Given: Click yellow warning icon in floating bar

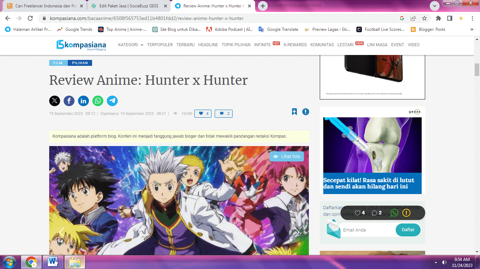Looking at the screenshot, I should [x=406, y=213].
